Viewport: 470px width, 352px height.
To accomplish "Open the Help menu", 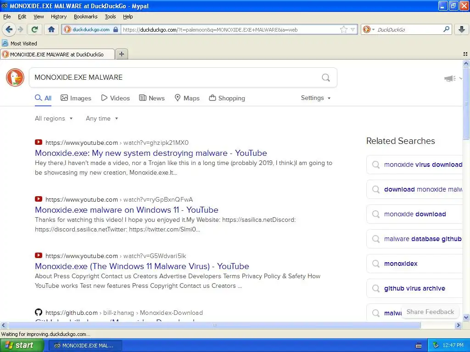I will 128,16.
